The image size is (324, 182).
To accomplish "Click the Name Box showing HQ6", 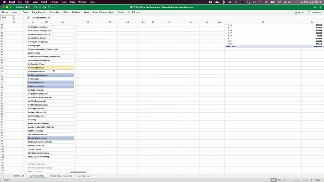I will (6, 17).
